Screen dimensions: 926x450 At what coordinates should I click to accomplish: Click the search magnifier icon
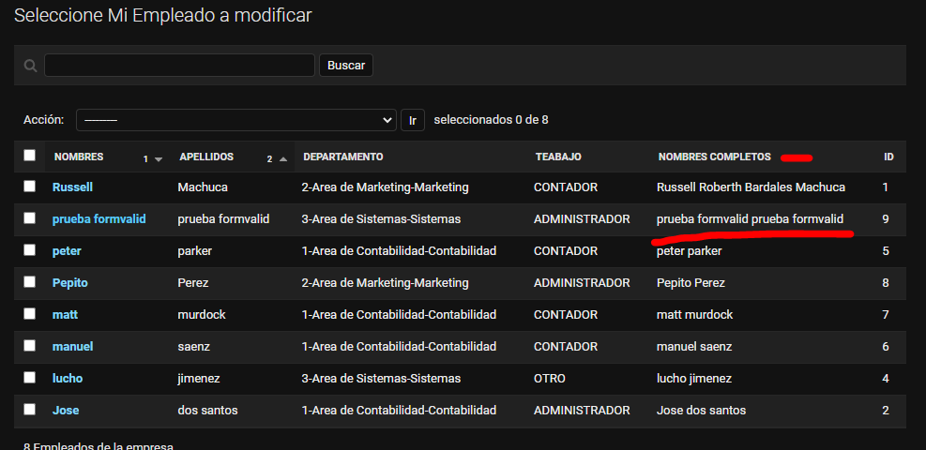tap(30, 66)
